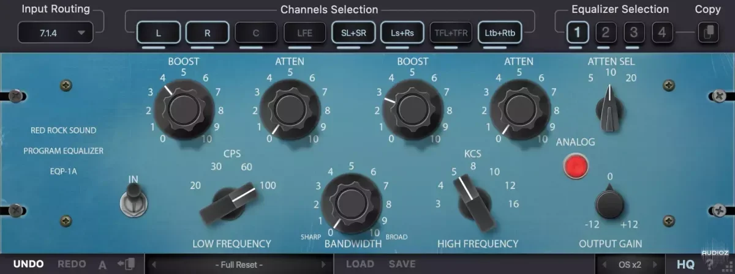Click the +12 output gain marking
The width and height of the screenshot is (735, 274).
click(629, 224)
